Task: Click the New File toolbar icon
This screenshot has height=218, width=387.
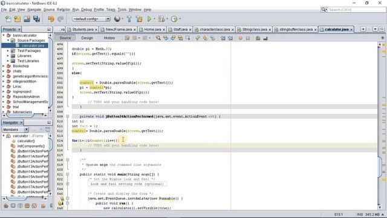Action: (8, 19)
